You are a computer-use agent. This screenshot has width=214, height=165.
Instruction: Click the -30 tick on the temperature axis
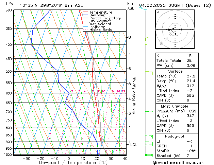(x=26, y=159)
